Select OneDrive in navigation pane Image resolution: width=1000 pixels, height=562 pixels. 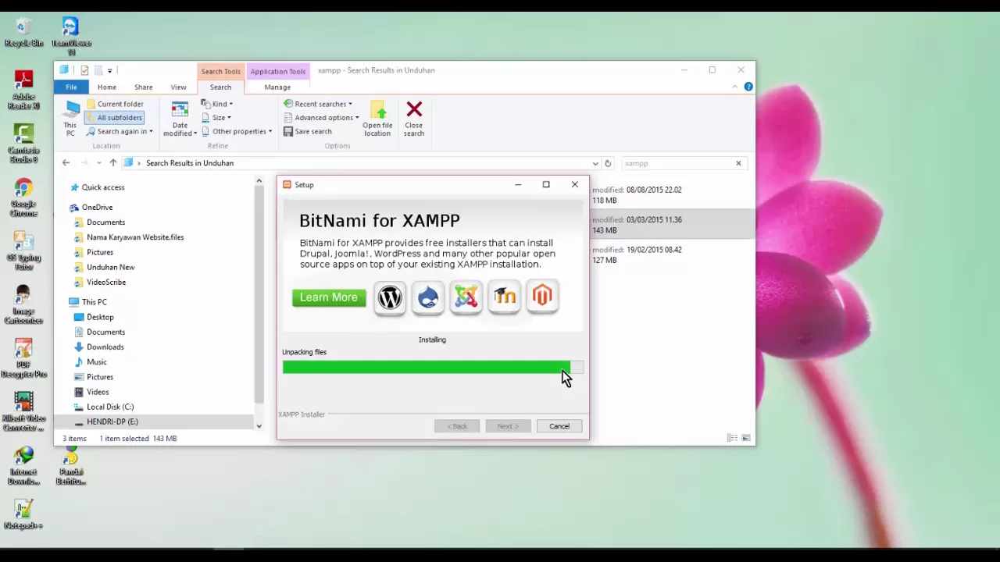pyautogui.click(x=91, y=208)
